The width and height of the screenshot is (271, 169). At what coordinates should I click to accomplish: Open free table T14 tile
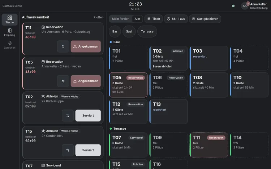[249, 145]
